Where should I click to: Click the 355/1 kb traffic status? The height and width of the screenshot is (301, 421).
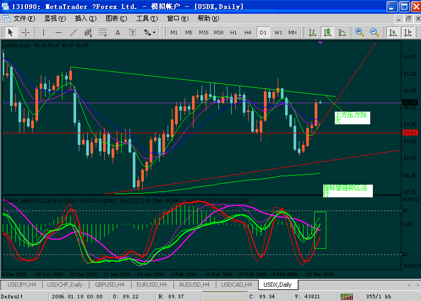(378, 296)
